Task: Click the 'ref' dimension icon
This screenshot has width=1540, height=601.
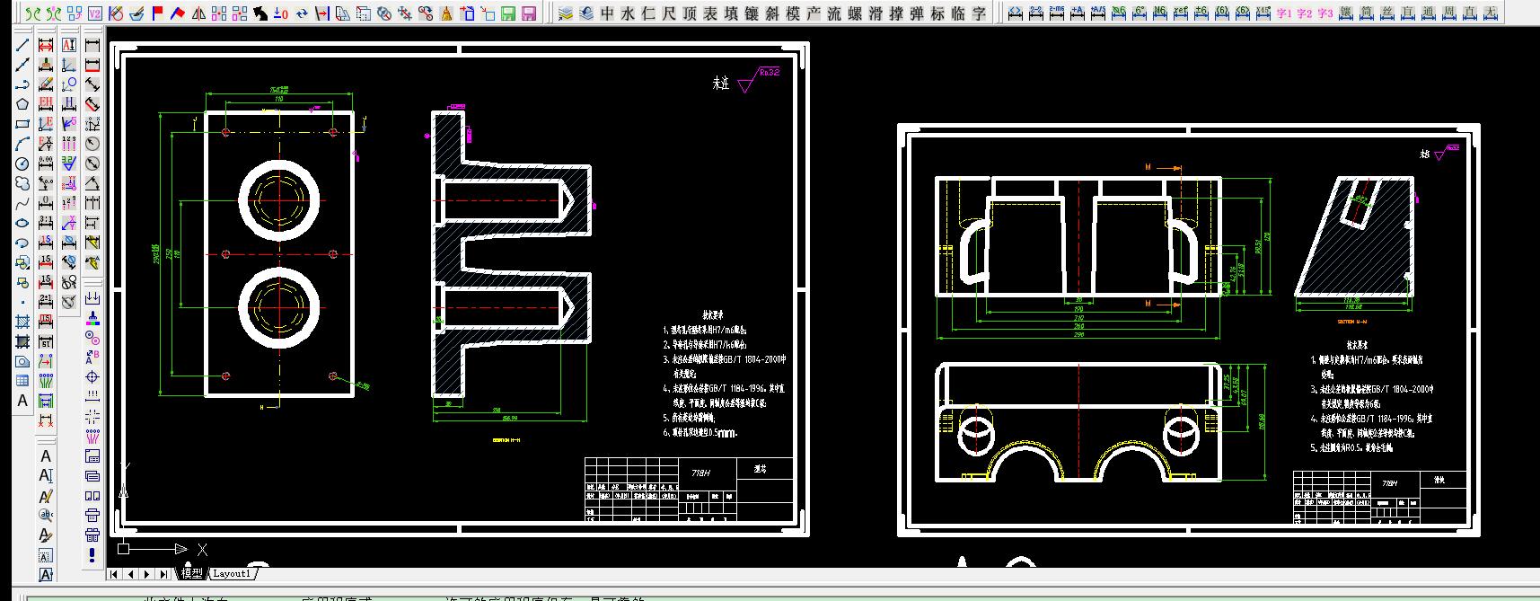Action: (x=1181, y=13)
